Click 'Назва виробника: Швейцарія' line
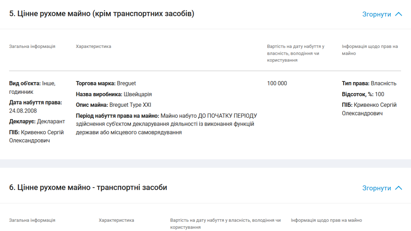411x231 pixels. tap(114, 94)
